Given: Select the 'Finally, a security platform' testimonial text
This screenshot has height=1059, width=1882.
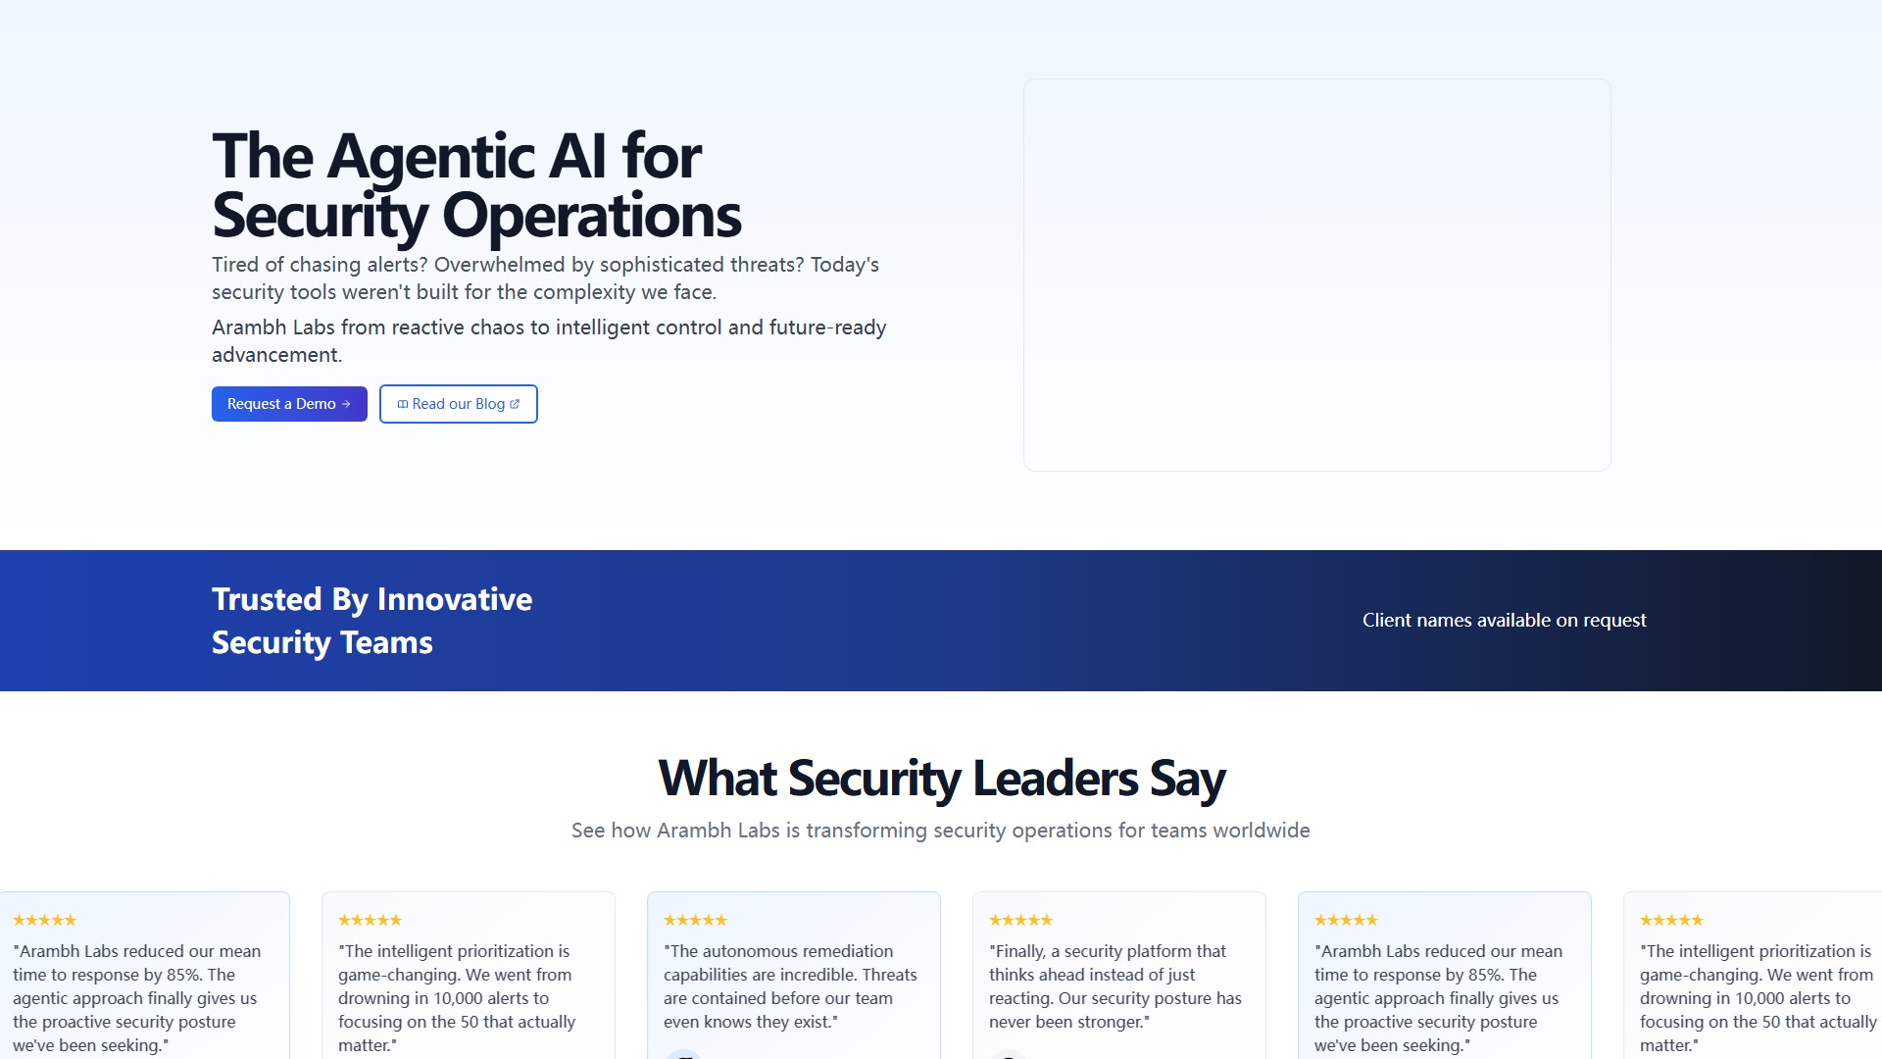Looking at the screenshot, I should (x=1115, y=986).
